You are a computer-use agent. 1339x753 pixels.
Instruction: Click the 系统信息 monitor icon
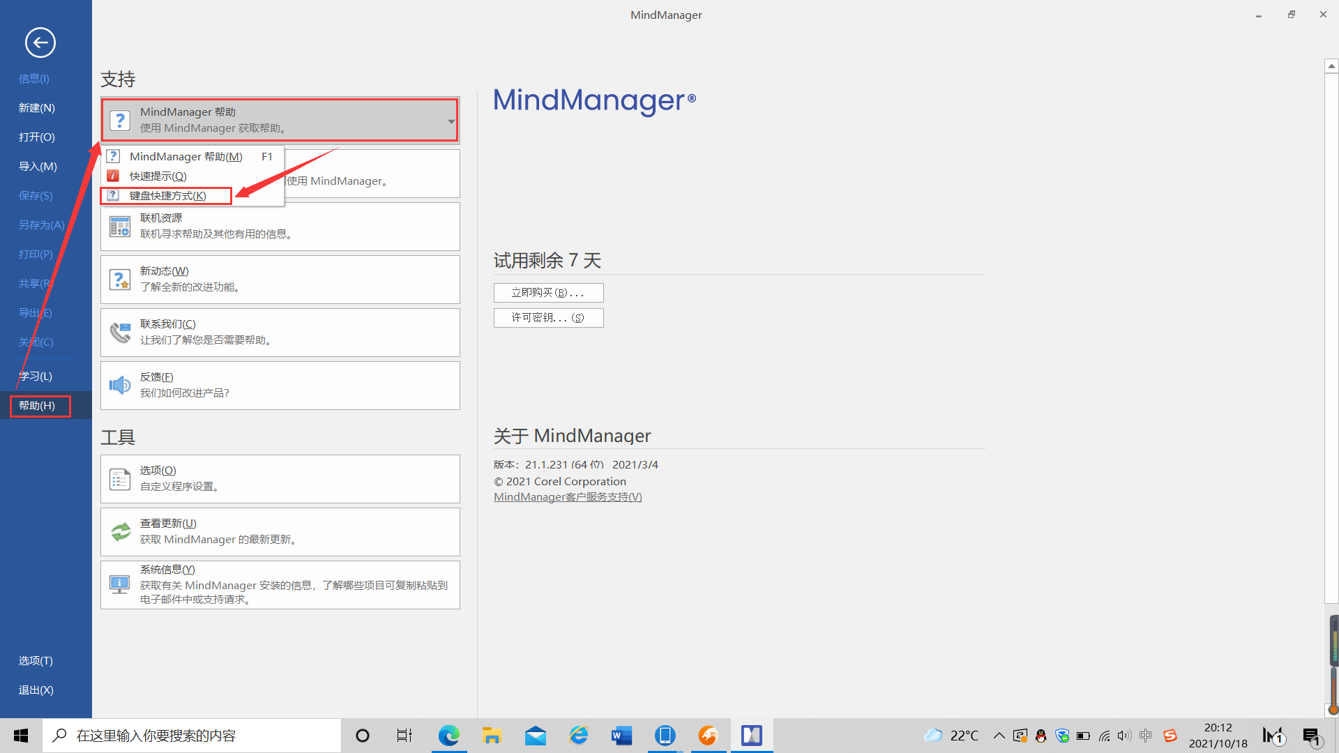coord(120,584)
